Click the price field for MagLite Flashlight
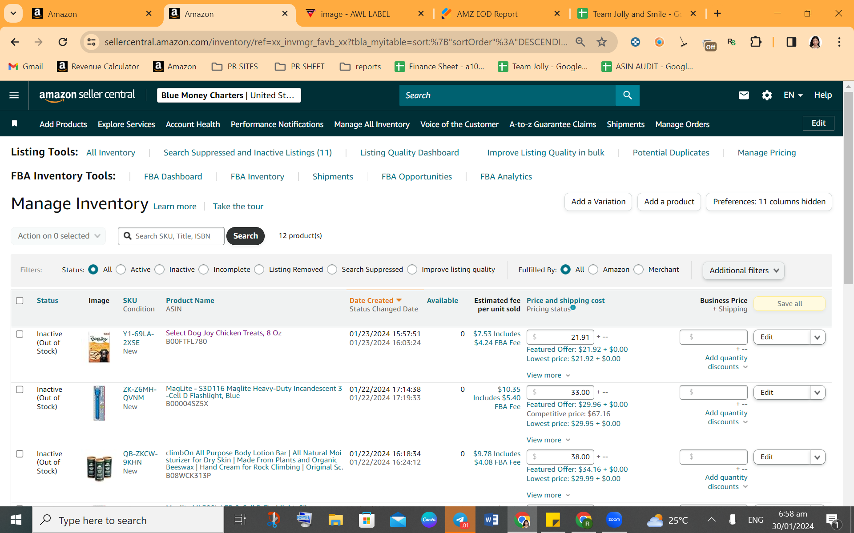 (x=560, y=393)
